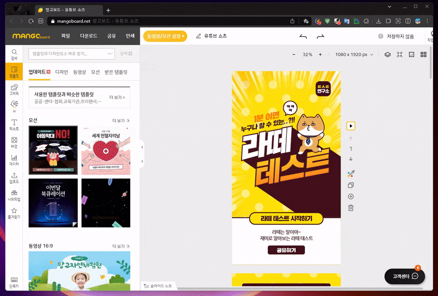
Task: Move slide up with the up arrow
Action: pyautogui.click(x=351, y=139)
